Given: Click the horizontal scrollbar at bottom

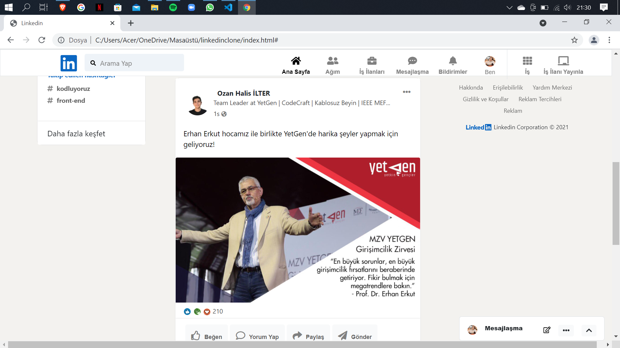Looking at the screenshot, I should (x=302, y=344).
